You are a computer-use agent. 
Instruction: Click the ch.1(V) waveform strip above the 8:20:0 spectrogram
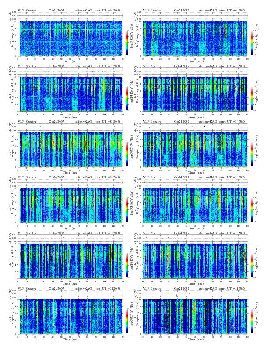tap(70, 127)
